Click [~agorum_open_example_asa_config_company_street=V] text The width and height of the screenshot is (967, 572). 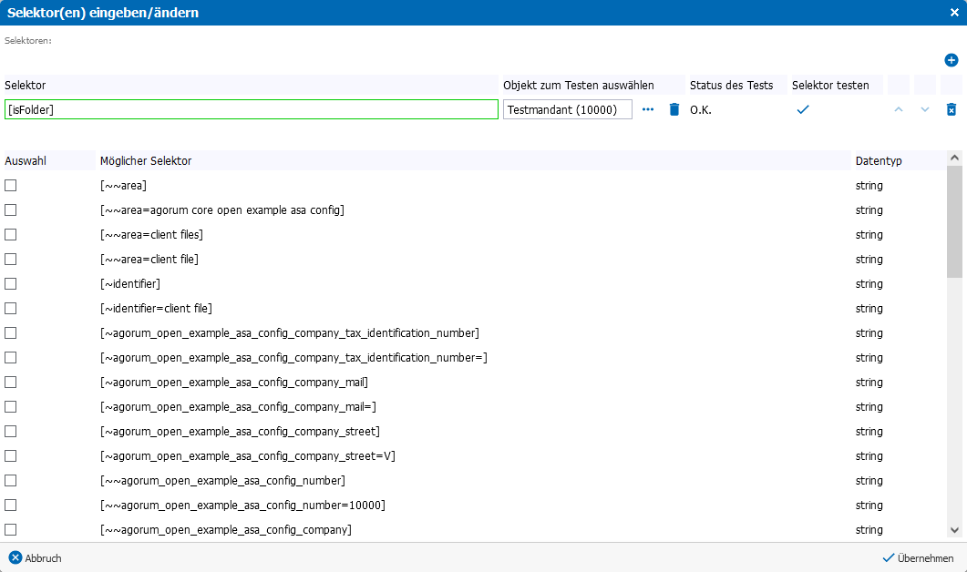click(x=248, y=456)
